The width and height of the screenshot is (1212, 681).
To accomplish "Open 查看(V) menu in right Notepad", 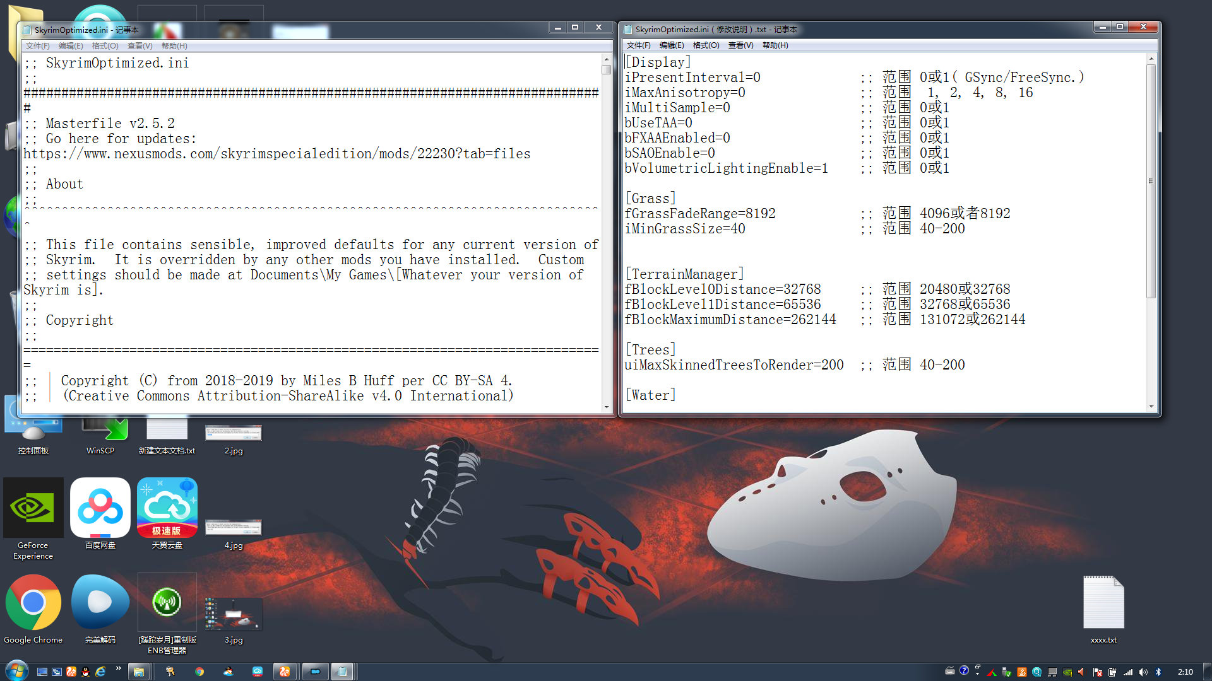I will (740, 45).
